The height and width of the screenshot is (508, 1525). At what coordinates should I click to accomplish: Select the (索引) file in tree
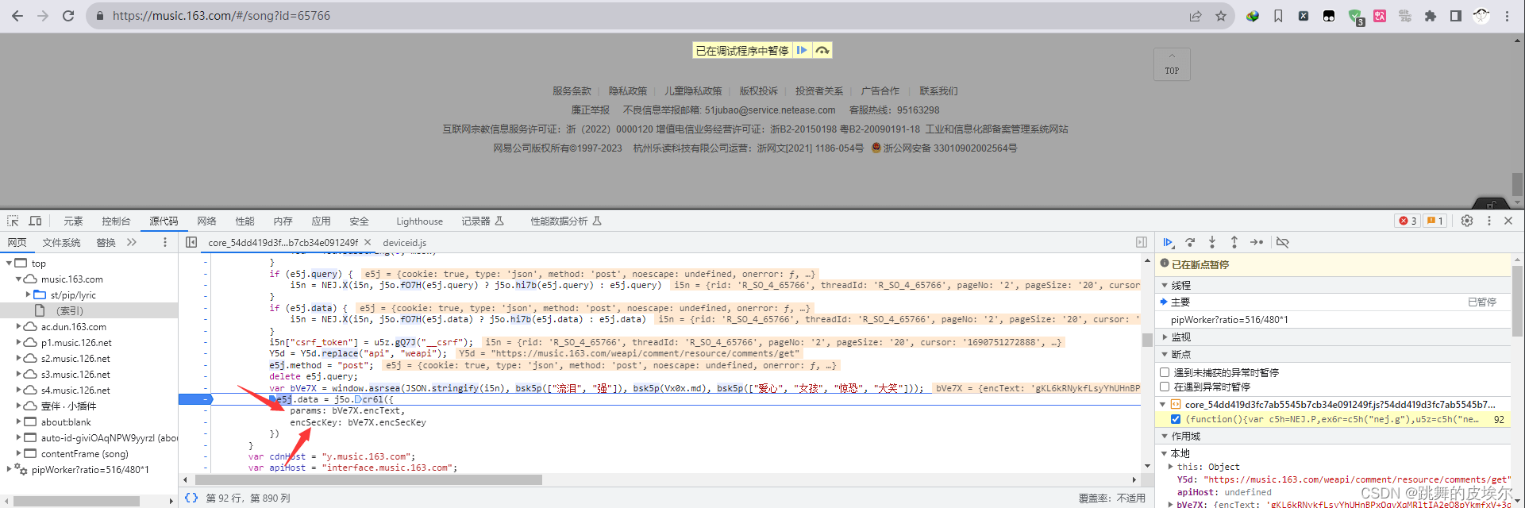pyautogui.click(x=69, y=310)
